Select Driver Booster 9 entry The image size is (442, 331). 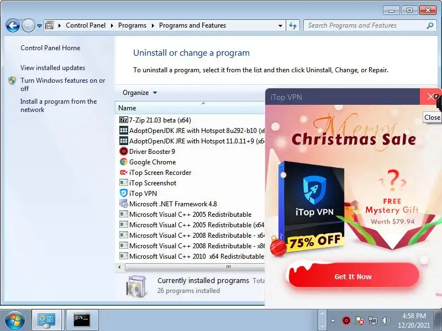pyautogui.click(x=152, y=151)
